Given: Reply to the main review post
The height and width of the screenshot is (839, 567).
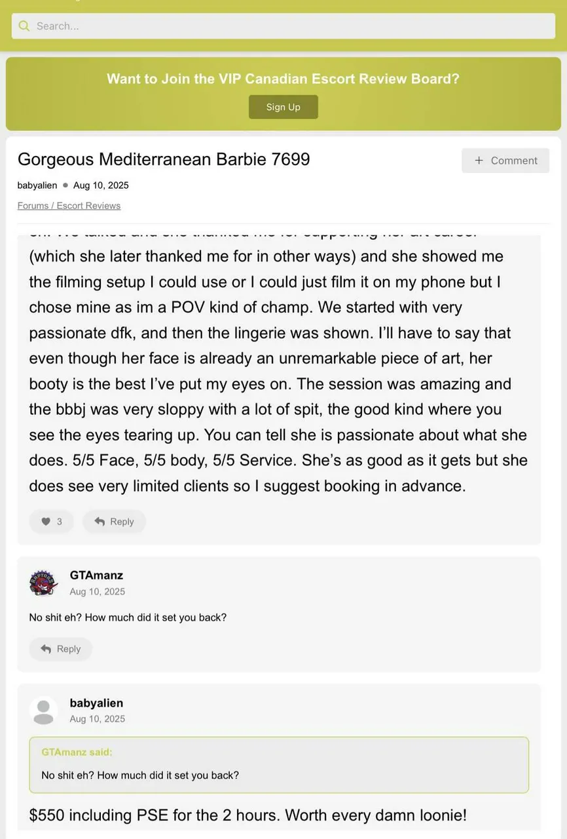Looking at the screenshot, I should pyautogui.click(x=114, y=522).
